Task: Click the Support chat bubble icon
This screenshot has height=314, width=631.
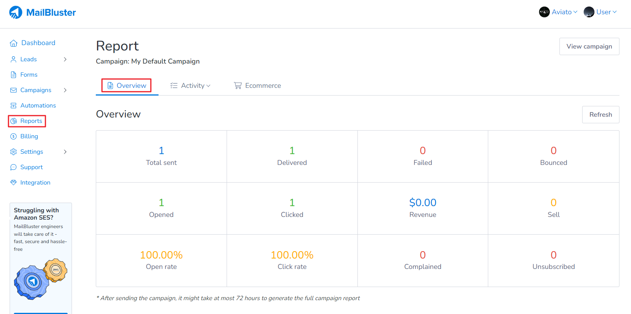Action: coord(13,167)
